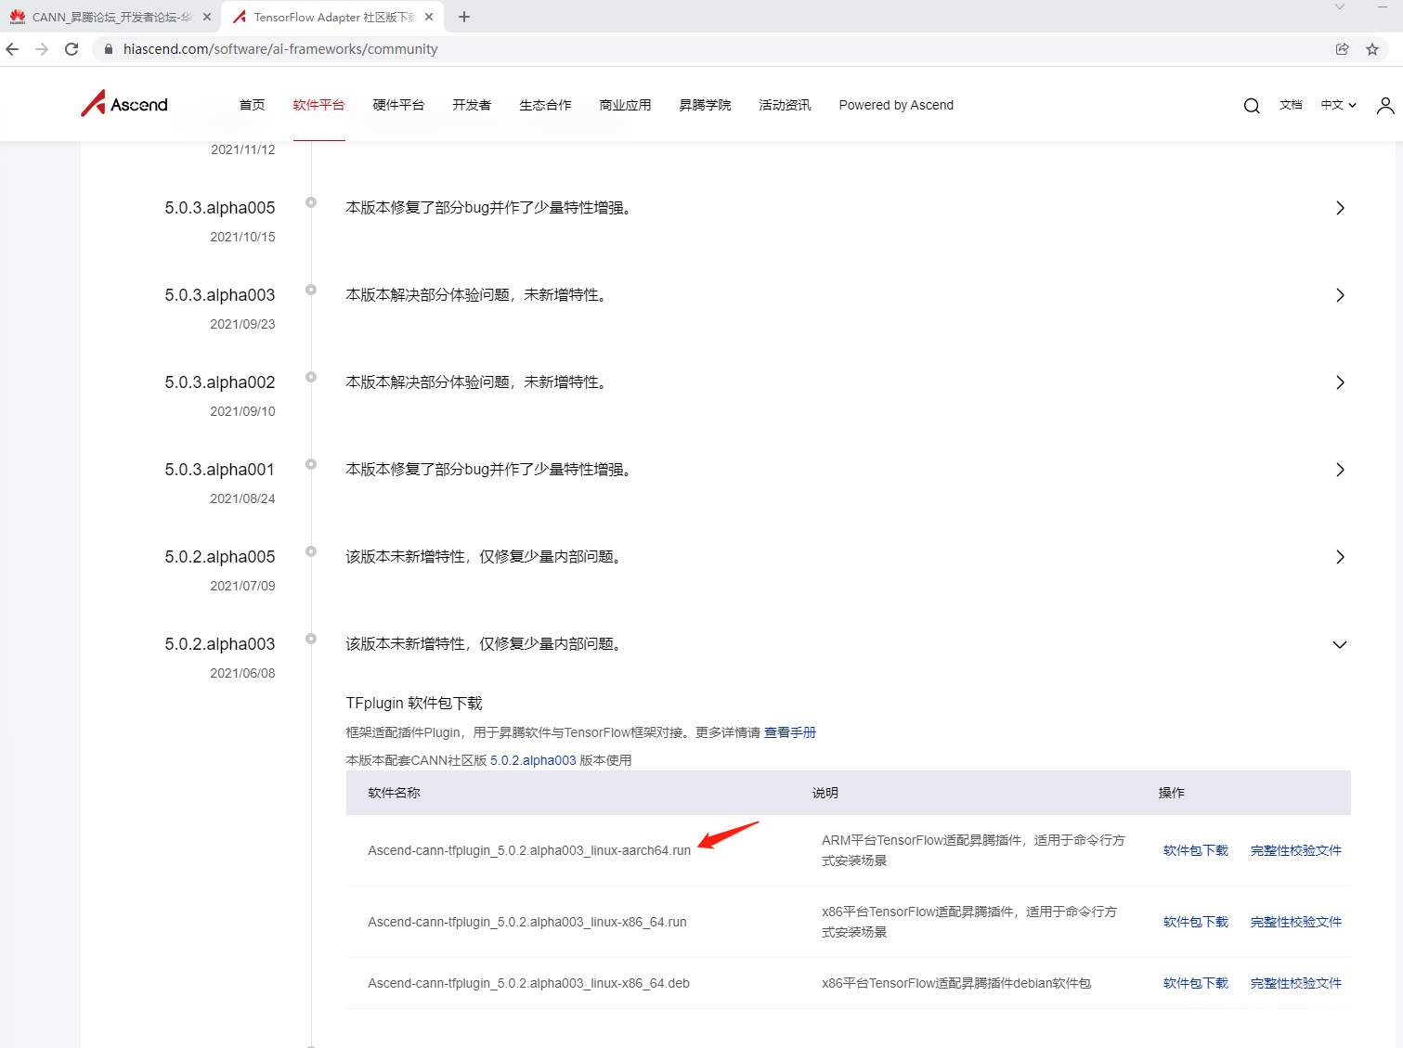Expand the 5.0.3.alpha001 release details
This screenshot has height=1048, width=1403.
pyautogui.click(x=1340, y=470)
